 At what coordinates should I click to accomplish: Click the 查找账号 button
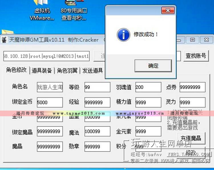(196, 56)
